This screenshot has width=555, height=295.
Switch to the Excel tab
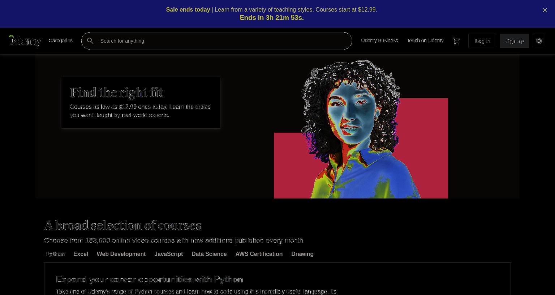[x=81, y=254]
